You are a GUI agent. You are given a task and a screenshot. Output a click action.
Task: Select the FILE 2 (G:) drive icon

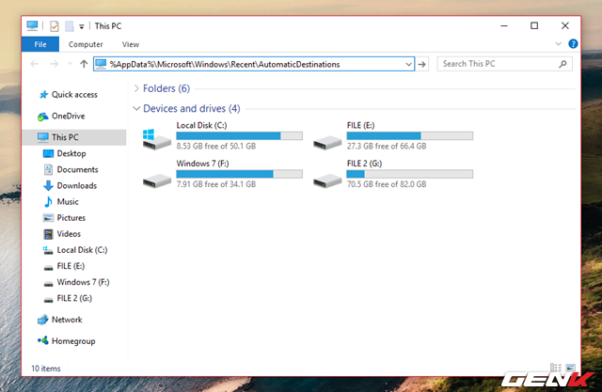point(327,180)
